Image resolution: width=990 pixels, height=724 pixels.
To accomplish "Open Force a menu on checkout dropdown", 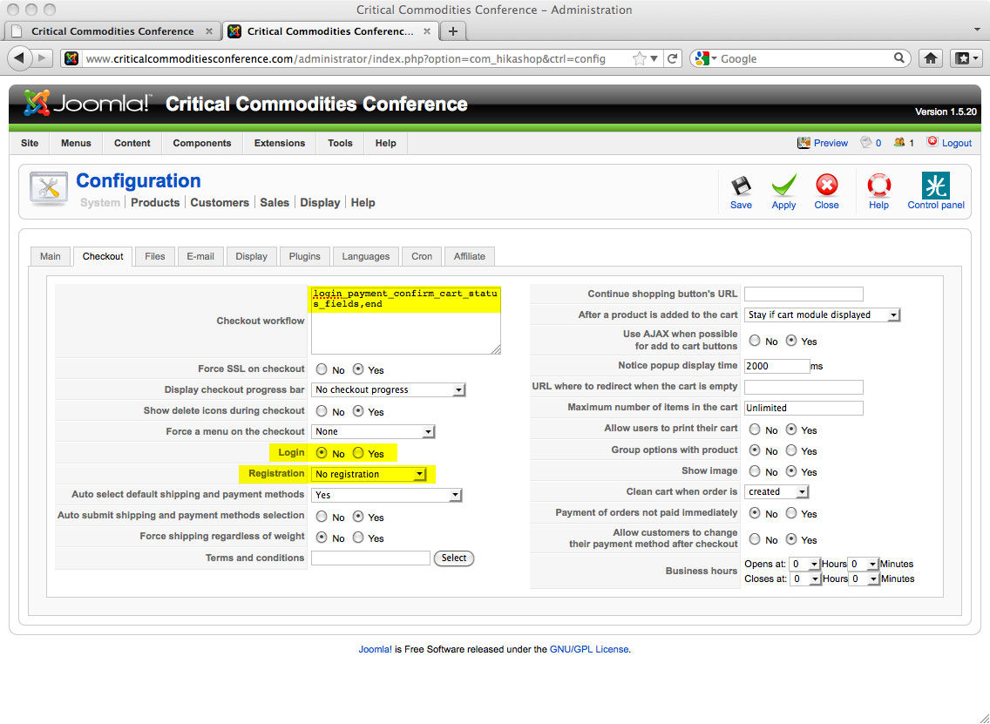I will tap(373, 432).
